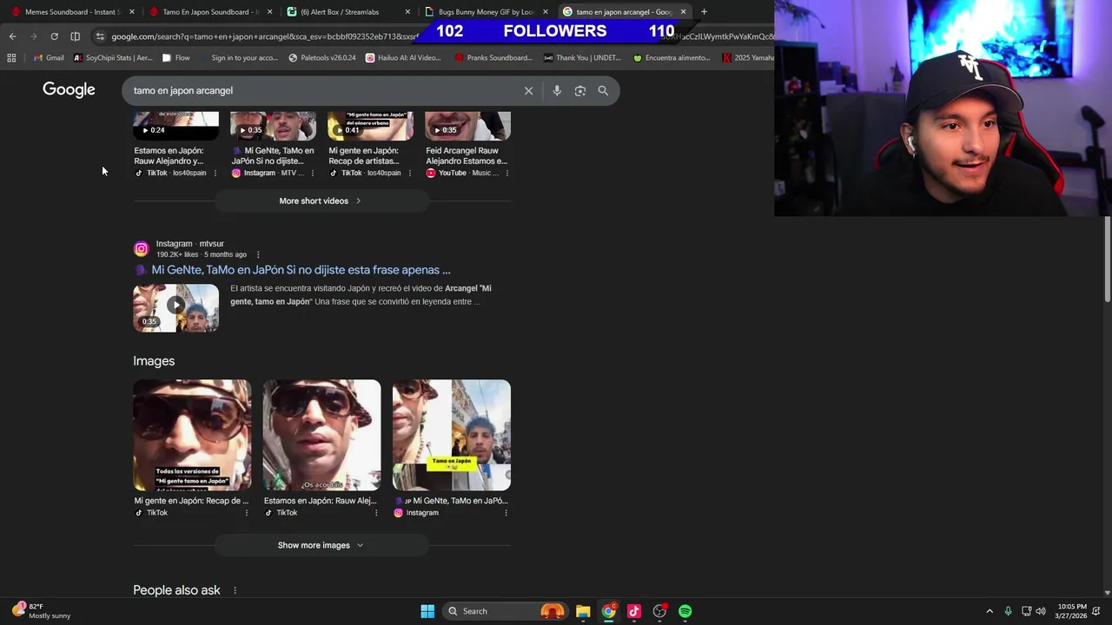Switch to Alert Box Streamlabs tab
Image resolution: width=1112 pixels, height=625 pixels.
pos(340,12)
